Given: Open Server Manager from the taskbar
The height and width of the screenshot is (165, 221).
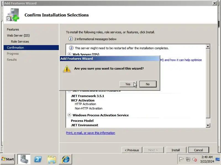Looking at the screenshot, I should pyautogui.click(x=24, y=159).
